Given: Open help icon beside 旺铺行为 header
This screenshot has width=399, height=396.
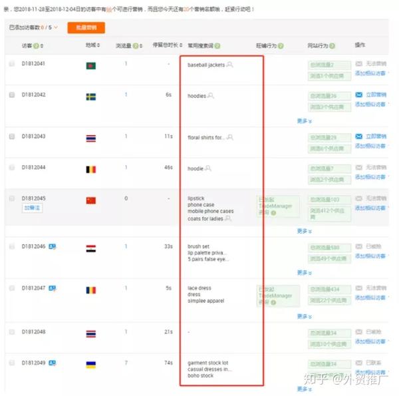Looking at the screenshot, I should 281,46.
